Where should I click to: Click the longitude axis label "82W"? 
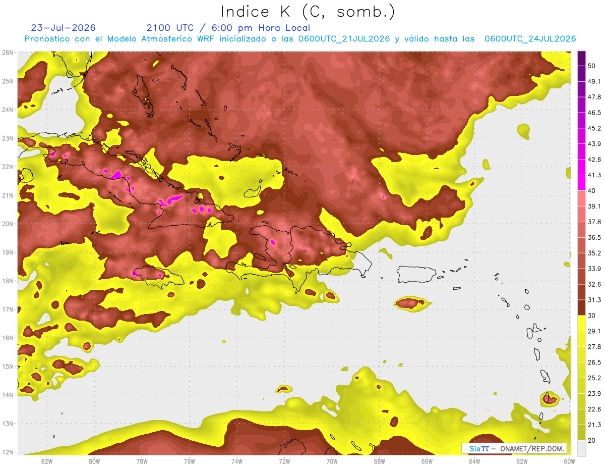click(47, 461)
